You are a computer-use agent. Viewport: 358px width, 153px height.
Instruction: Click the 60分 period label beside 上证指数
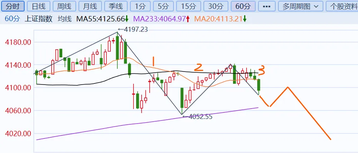pos(12,19)
